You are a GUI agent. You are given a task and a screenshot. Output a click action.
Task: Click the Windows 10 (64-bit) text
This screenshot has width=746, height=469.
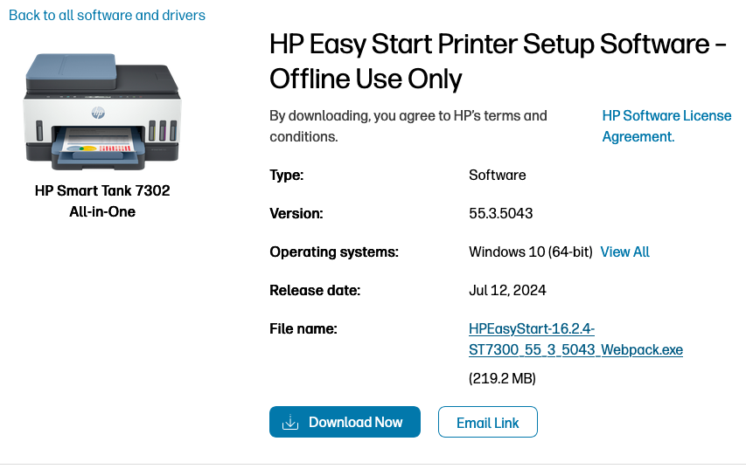531,252
